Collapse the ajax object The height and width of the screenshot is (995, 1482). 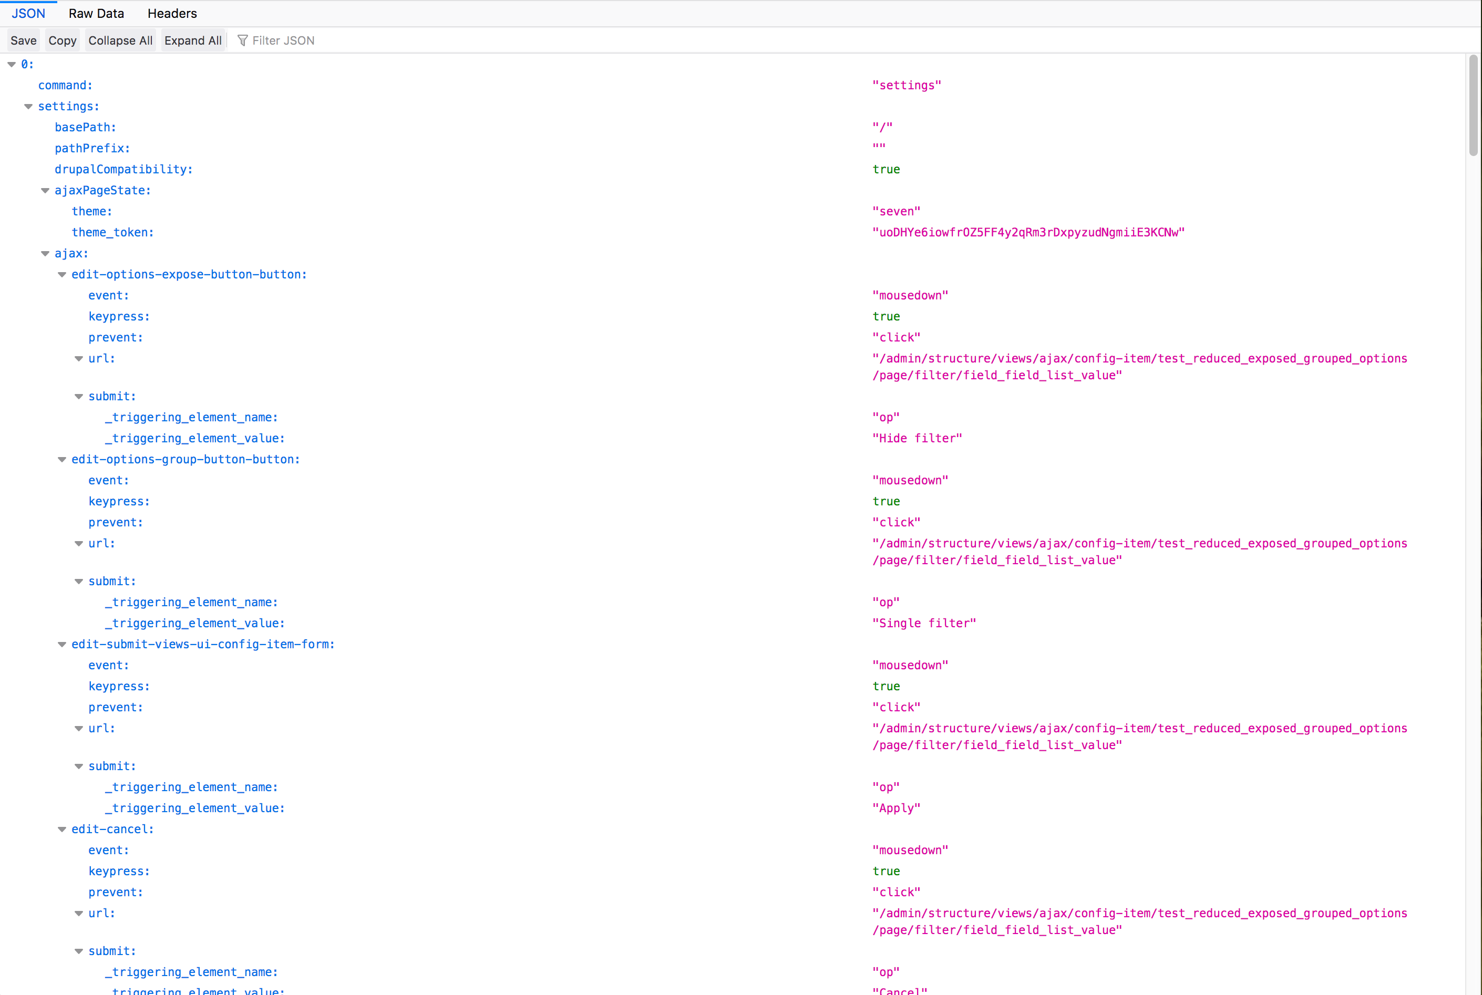tap(45, 253)
